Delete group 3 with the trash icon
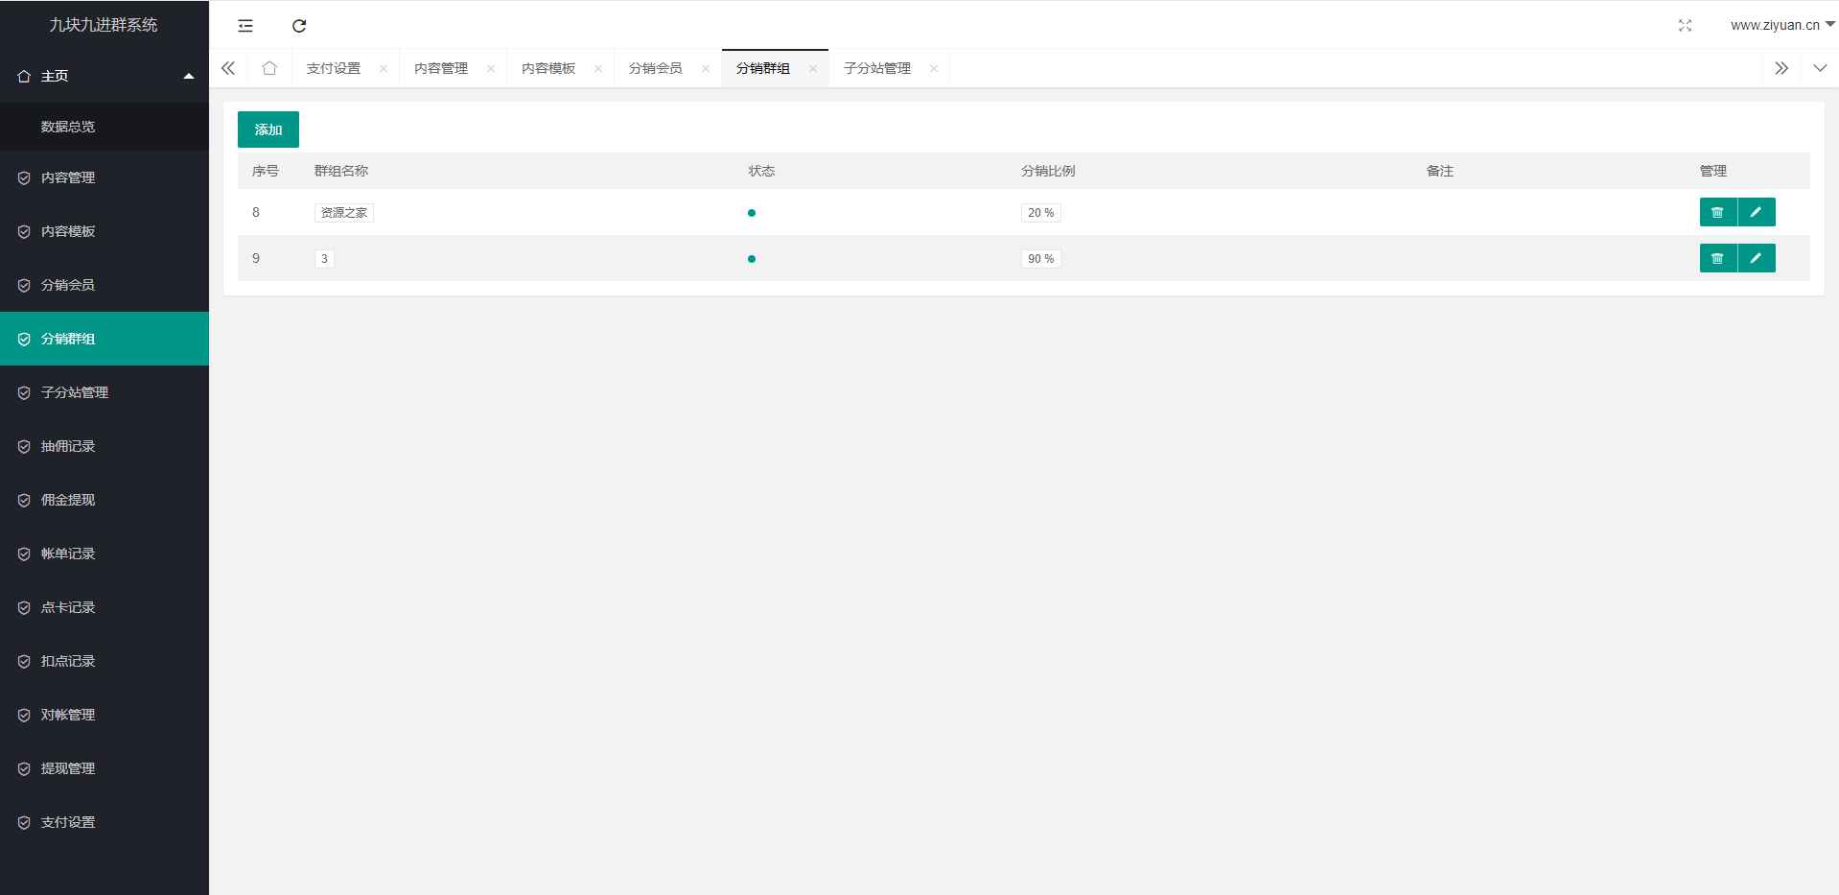 1717,258
